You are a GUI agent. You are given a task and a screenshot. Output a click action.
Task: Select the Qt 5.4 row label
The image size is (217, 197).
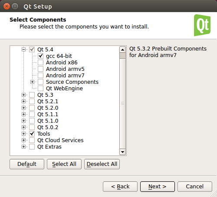click(x=45, y=50)
